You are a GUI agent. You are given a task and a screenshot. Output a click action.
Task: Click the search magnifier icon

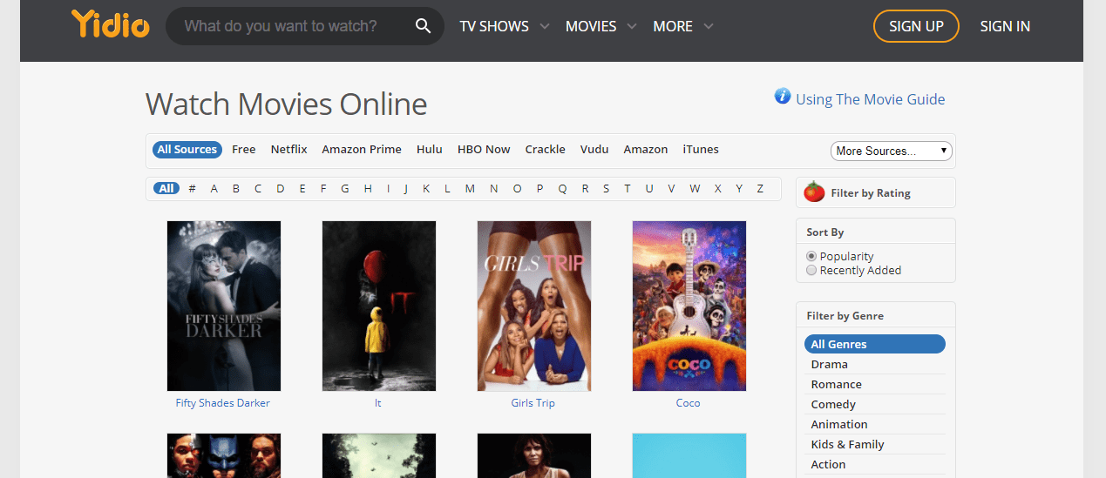click(423, 26)
